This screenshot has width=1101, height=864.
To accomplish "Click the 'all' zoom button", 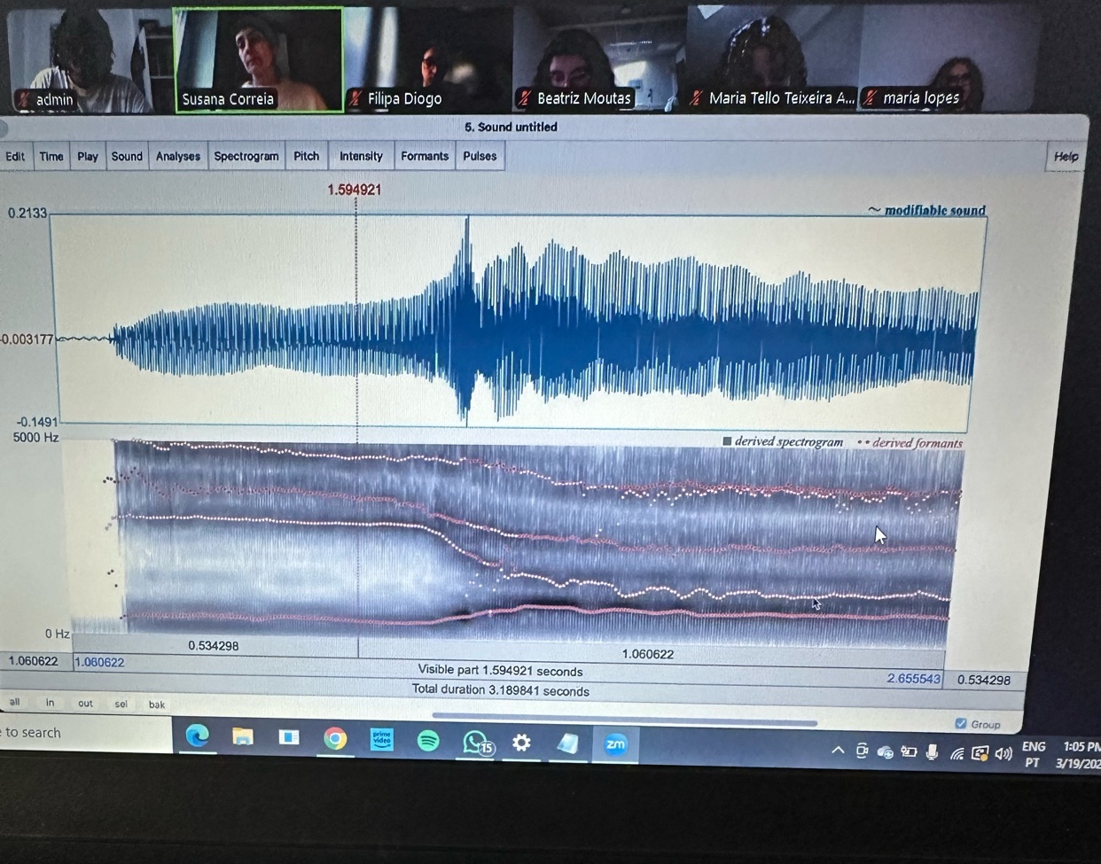I will [x=14, y=703].
